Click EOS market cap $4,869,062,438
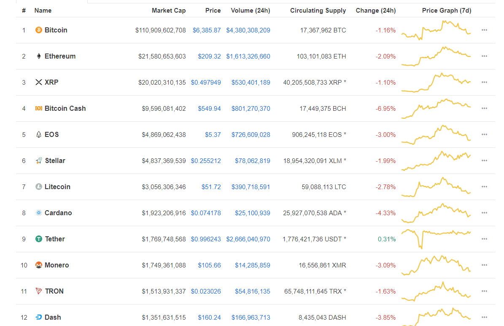The height and width of the screenshot is (326, 504). [164, 135]
